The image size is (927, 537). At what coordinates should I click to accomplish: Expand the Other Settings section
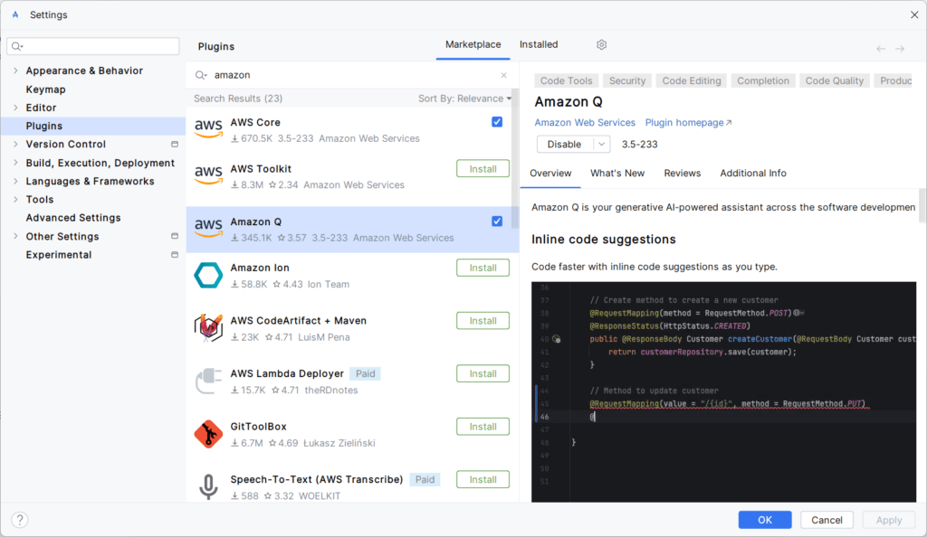pos(15,236)
